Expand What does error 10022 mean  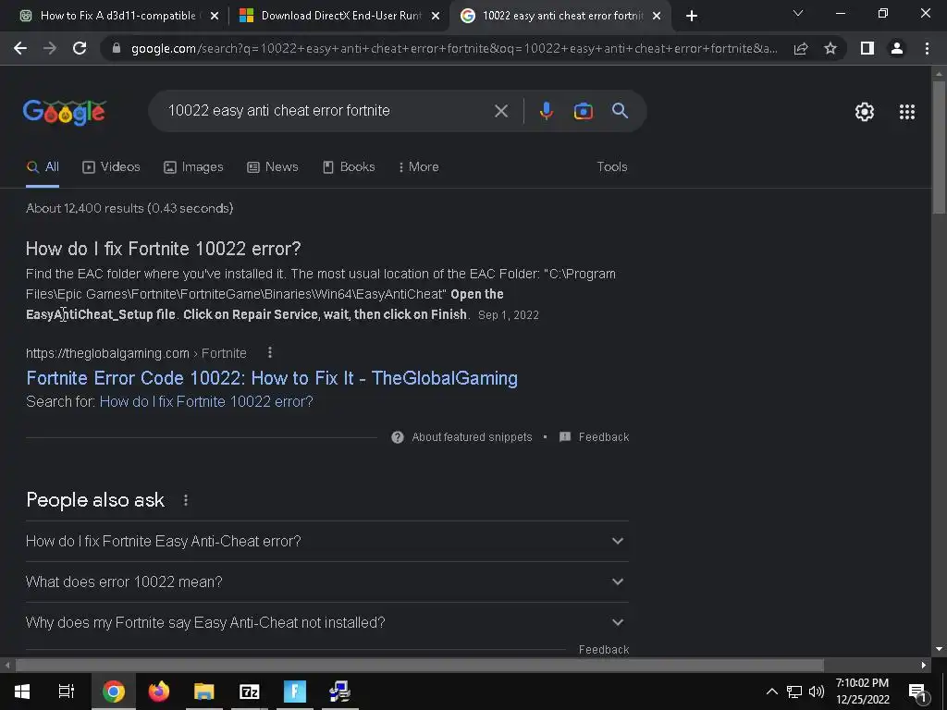point(326,582)
